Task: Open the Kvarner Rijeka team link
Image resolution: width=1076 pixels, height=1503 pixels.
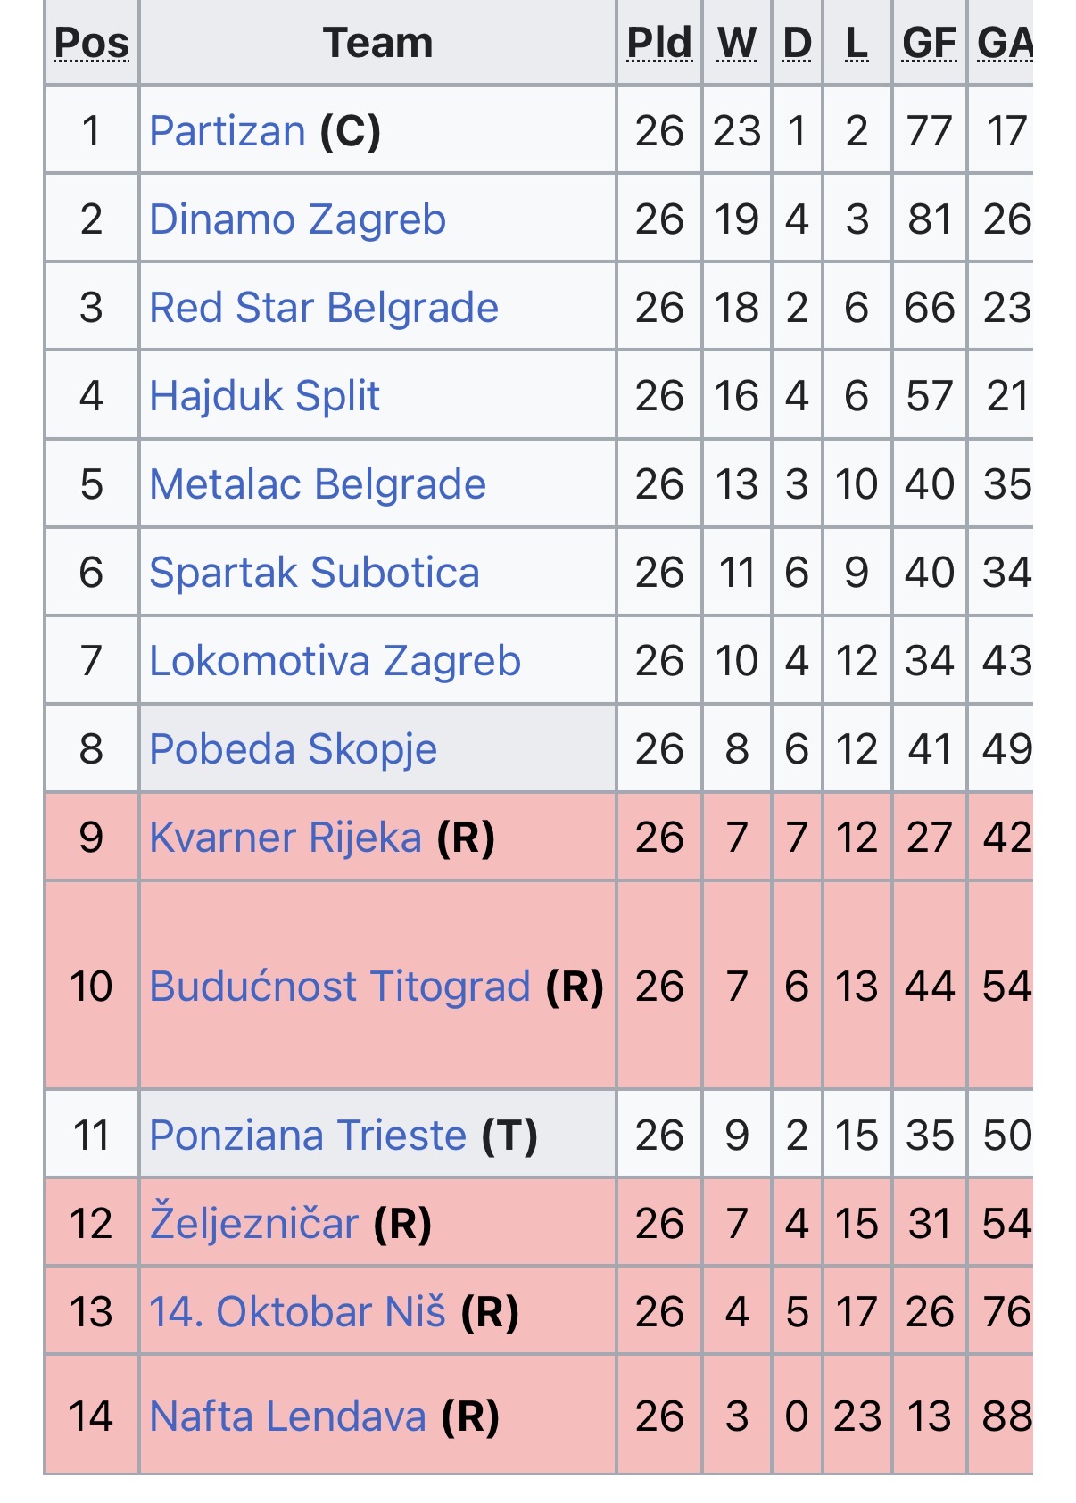Action: [285, 838]
